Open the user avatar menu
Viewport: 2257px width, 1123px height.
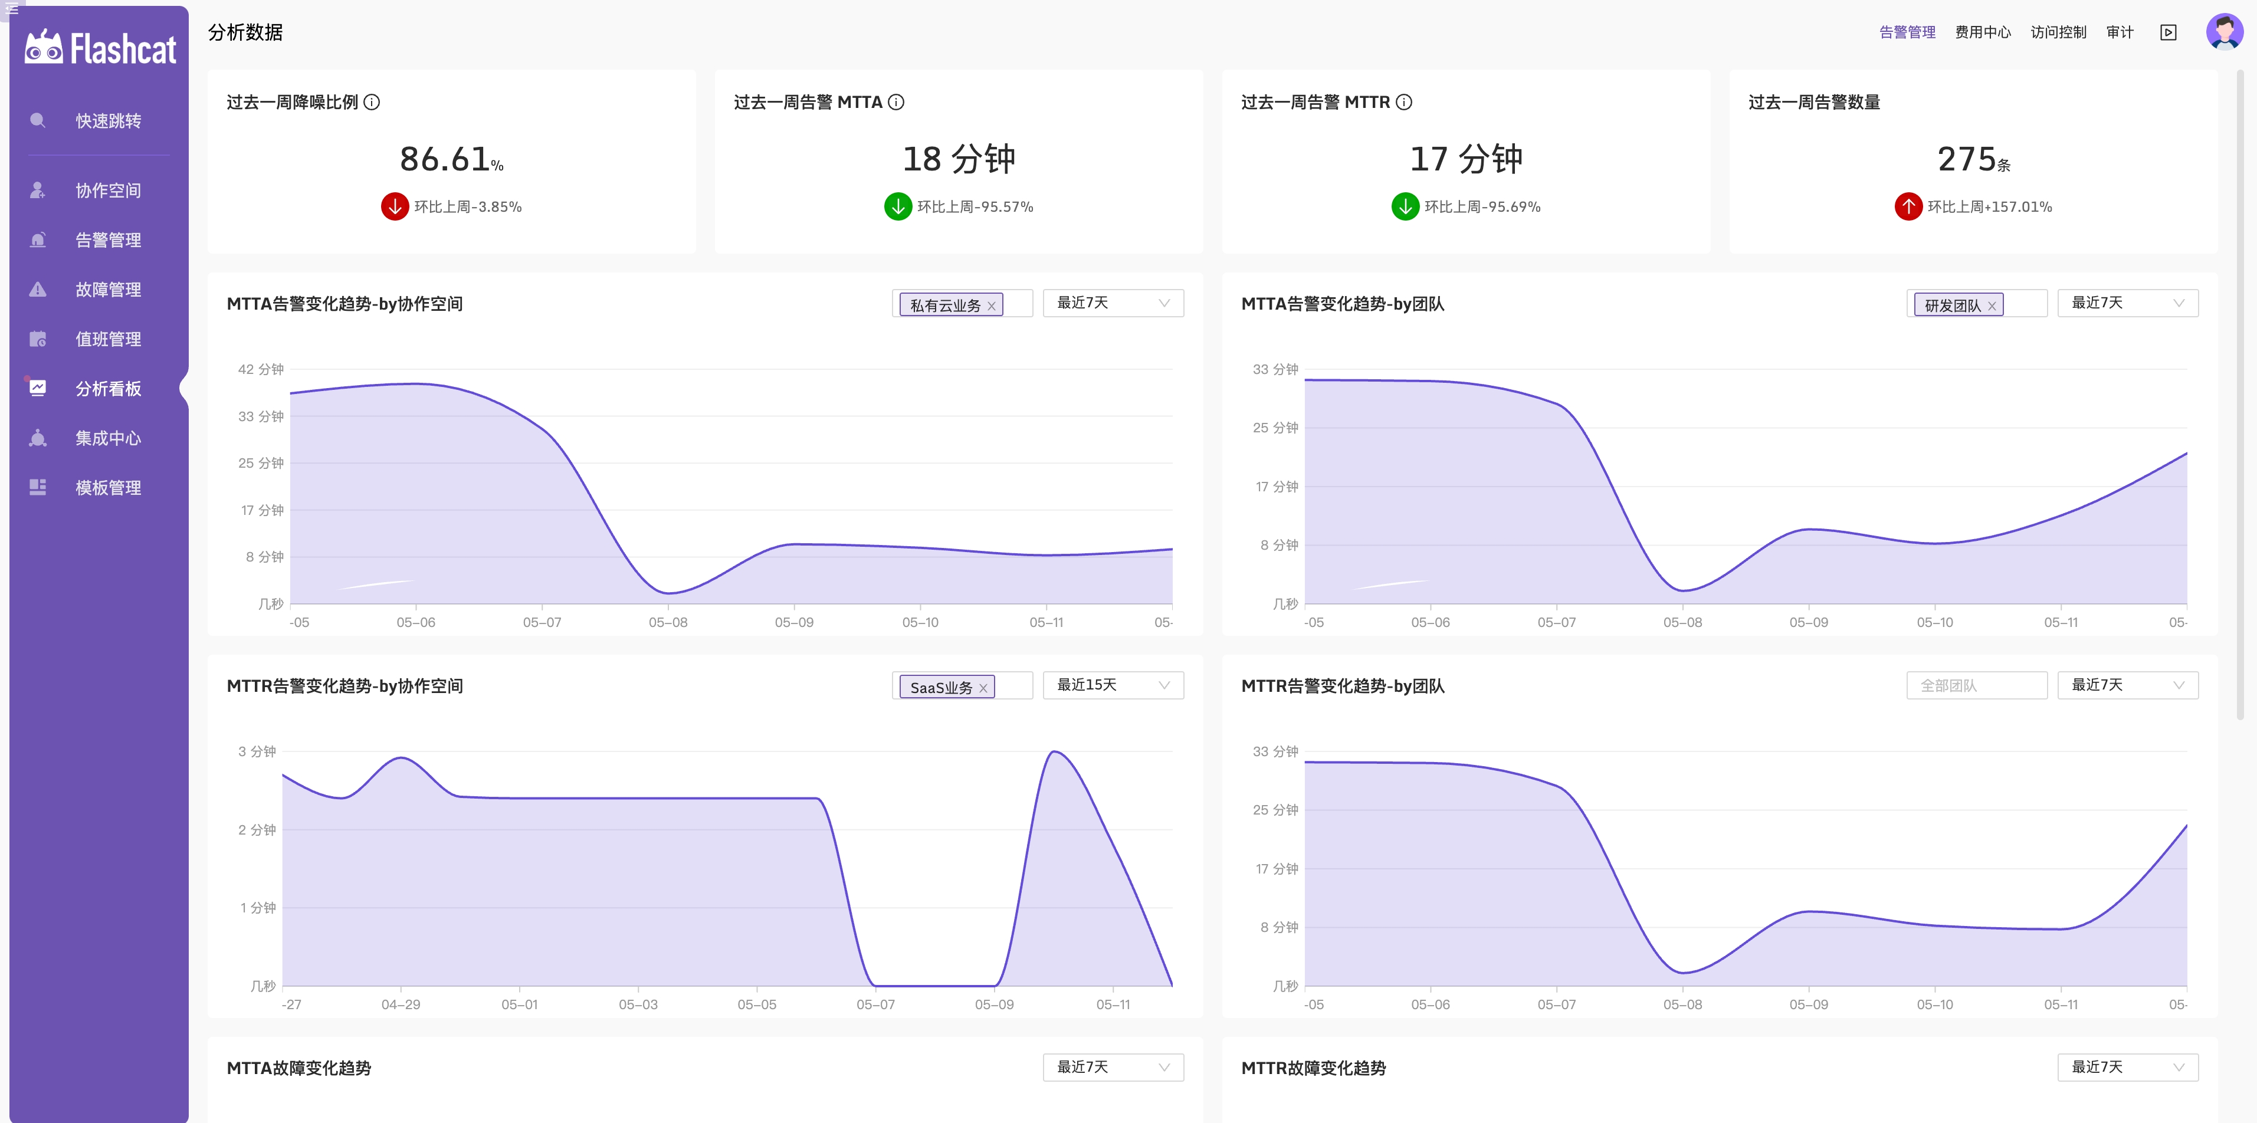coord(2224,31)
